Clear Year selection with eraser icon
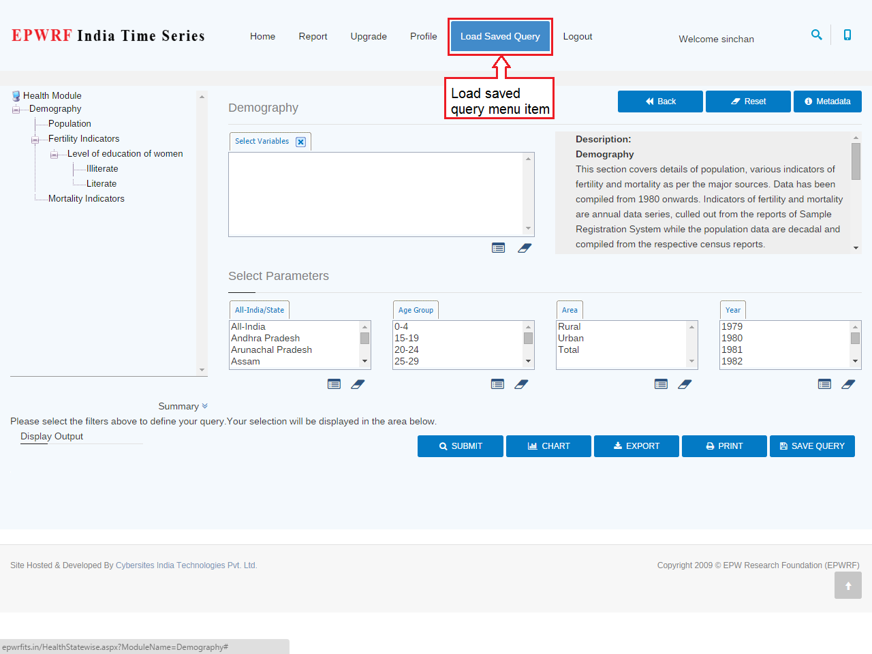Screen dimensions: 872x654 tap(848, 384)
